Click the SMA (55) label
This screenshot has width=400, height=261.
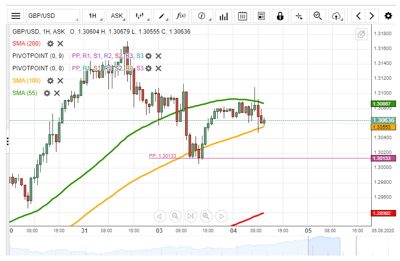25,93
